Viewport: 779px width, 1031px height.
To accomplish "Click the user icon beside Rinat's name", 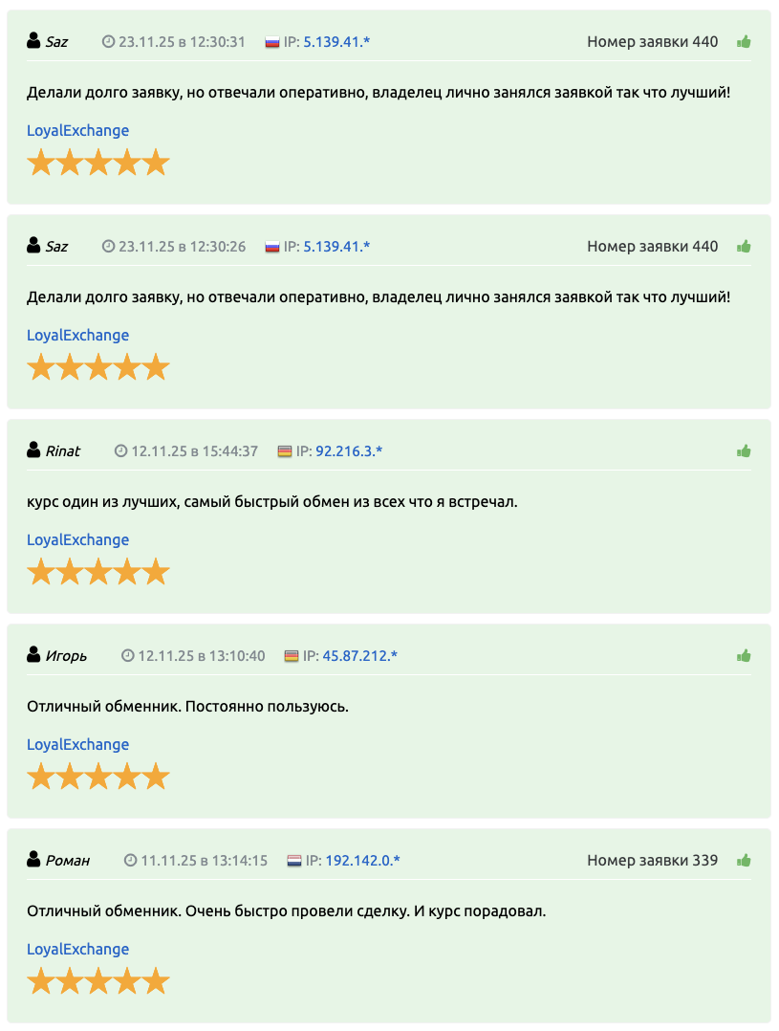I will click(x=32, y=451).
